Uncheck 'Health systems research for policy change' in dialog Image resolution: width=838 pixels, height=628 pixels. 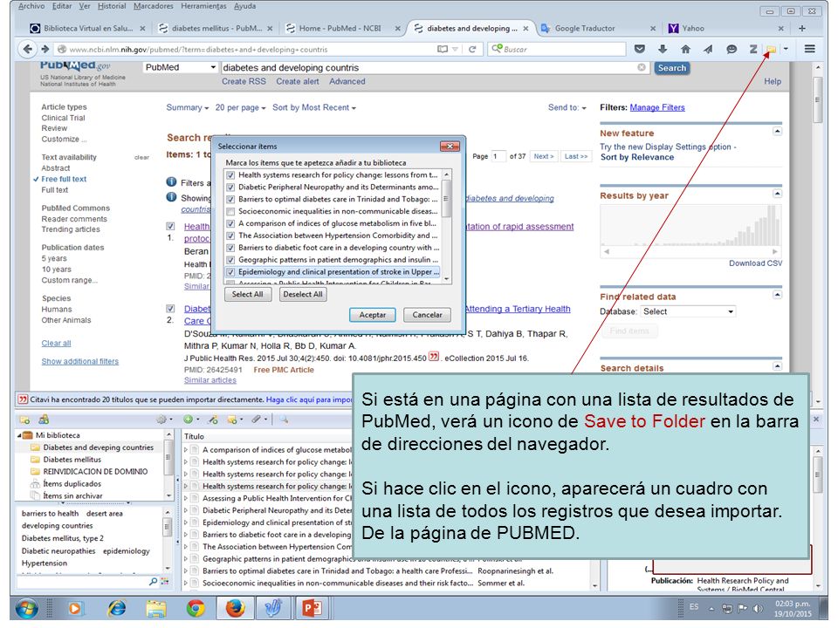coord(230,175)
